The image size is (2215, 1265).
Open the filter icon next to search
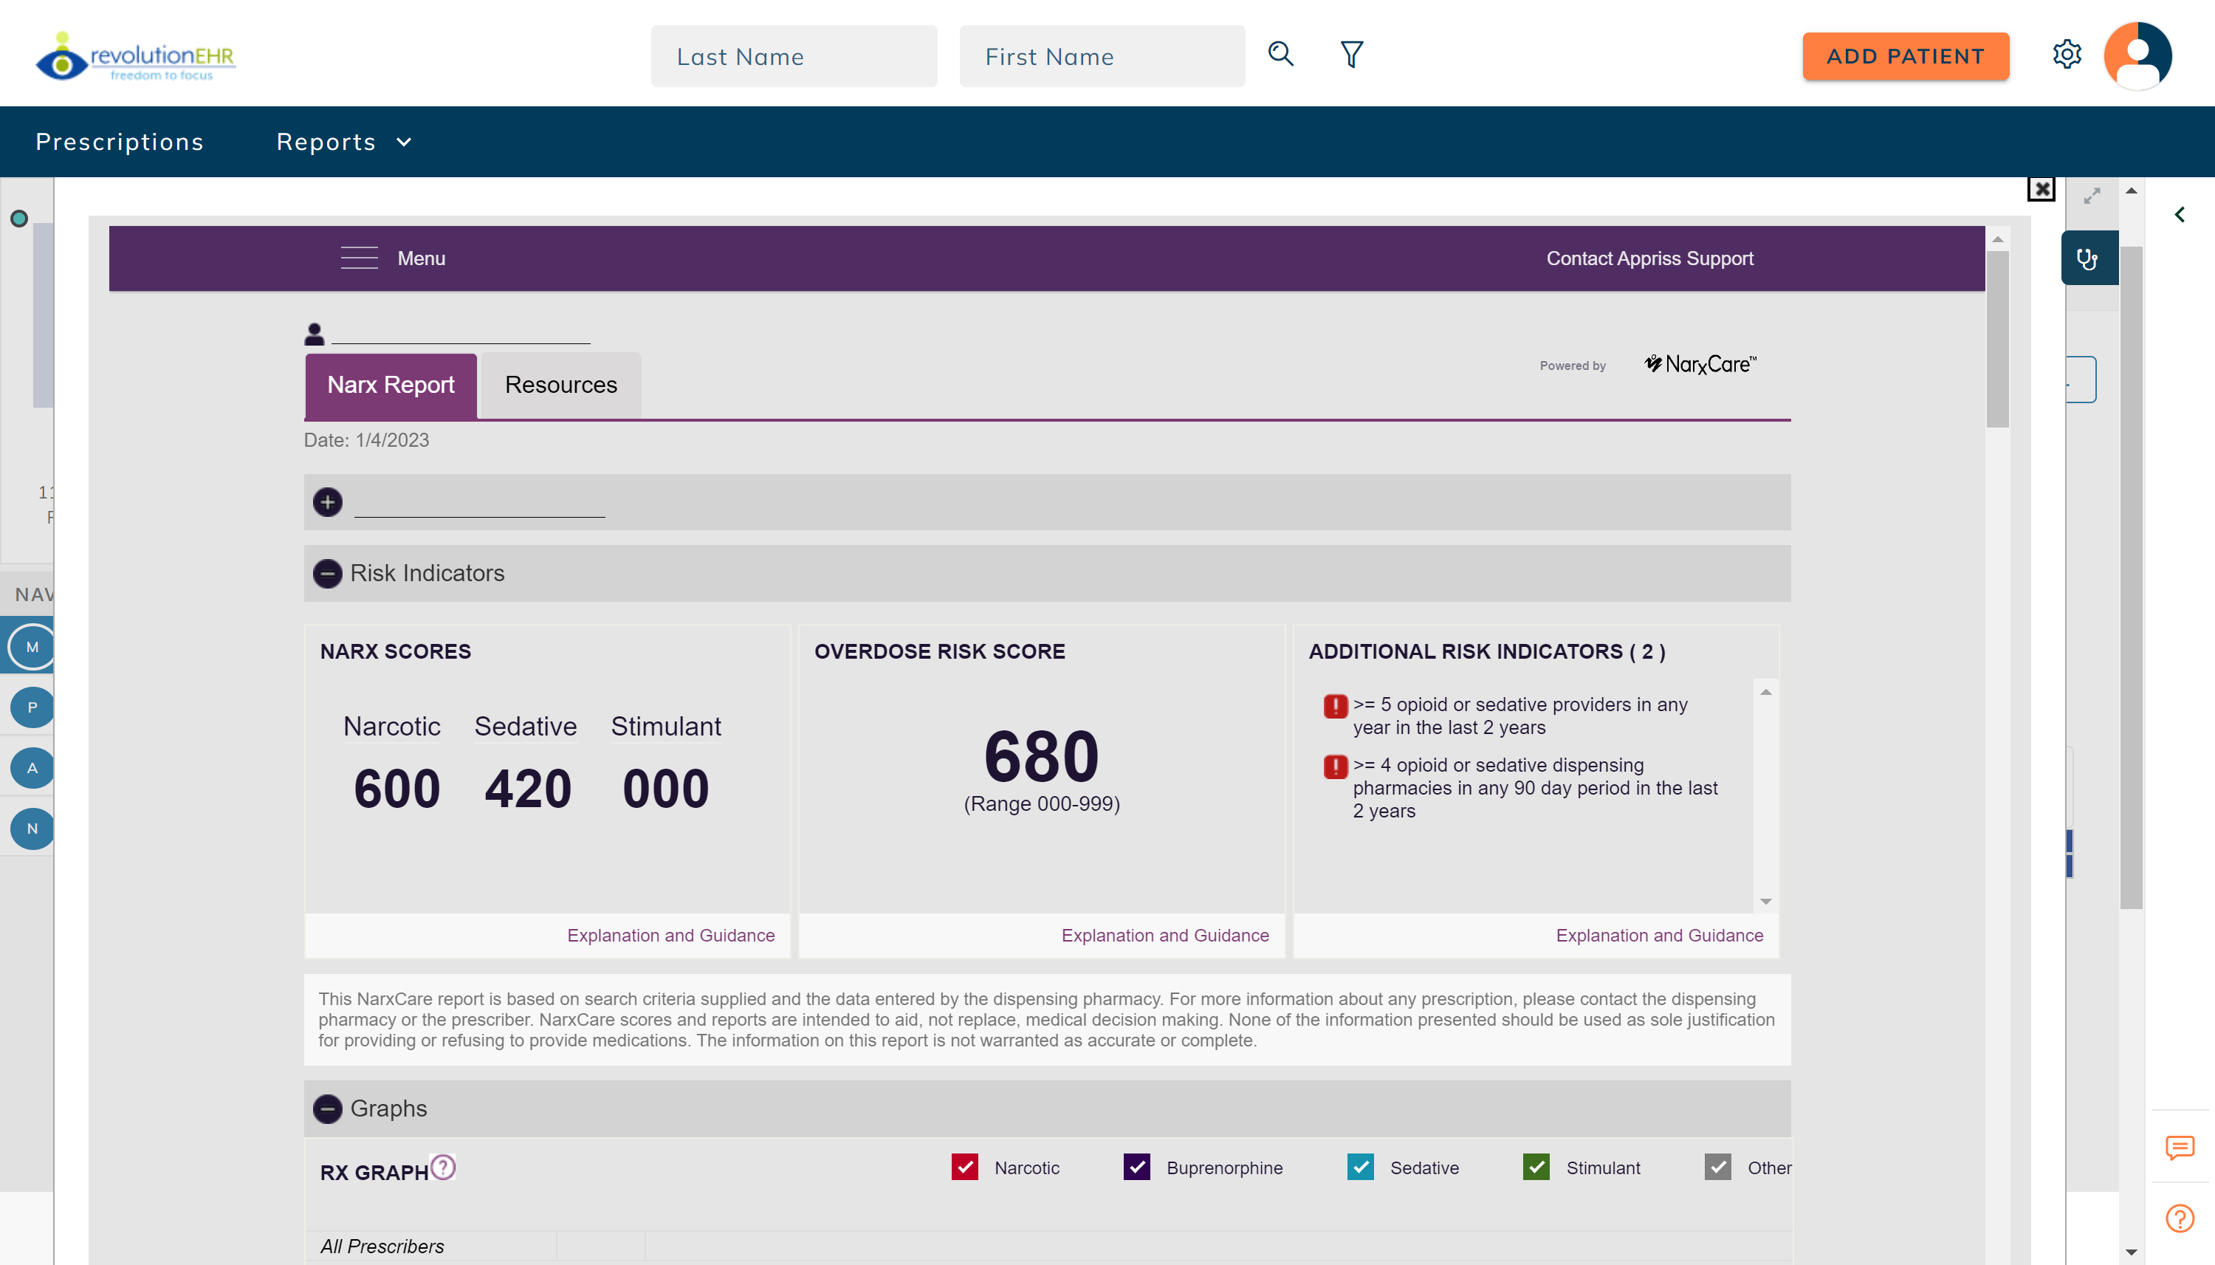click(1352, 54)
